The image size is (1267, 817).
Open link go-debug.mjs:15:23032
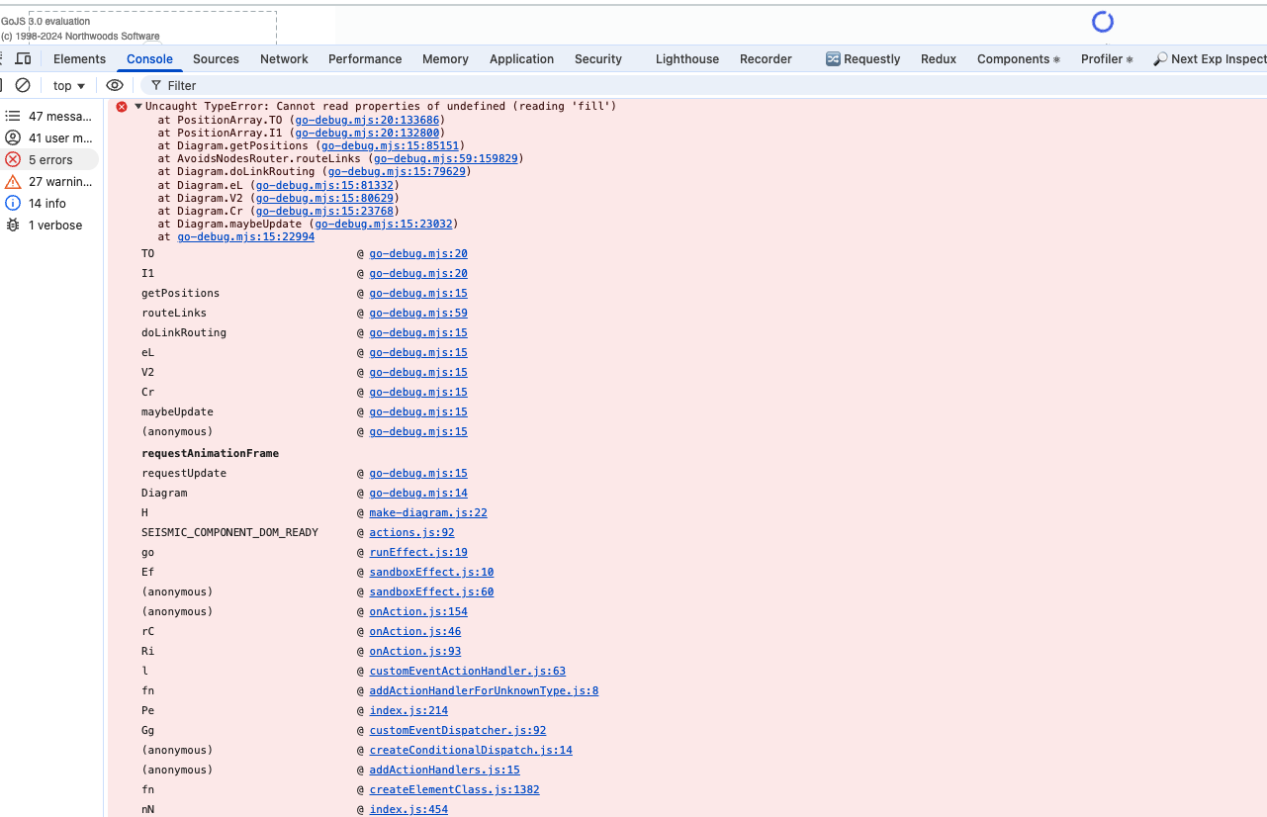click(x=384, y=224)
